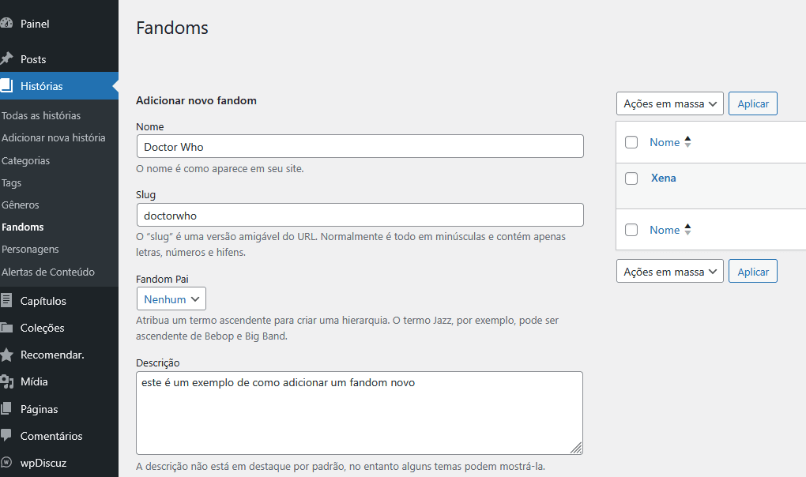The image size is (806, 477).
Task: Open Alertas de Conteúdo submenu item
Action: [47, 272]
